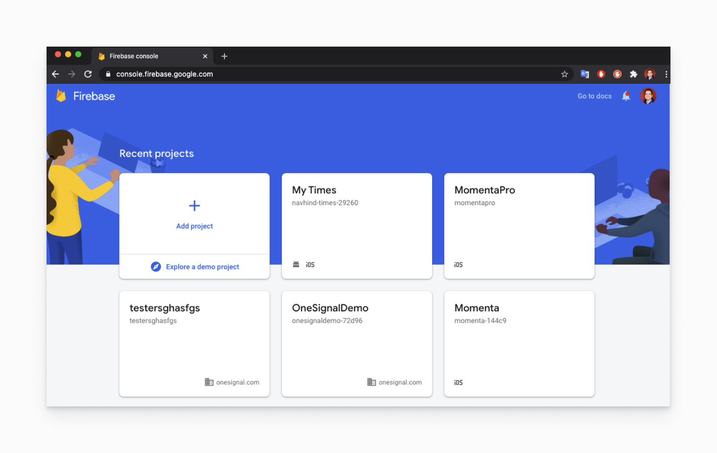Click onesignal.com text on OneSignalDemo card

pyautogui.click(x=400, y=382)
